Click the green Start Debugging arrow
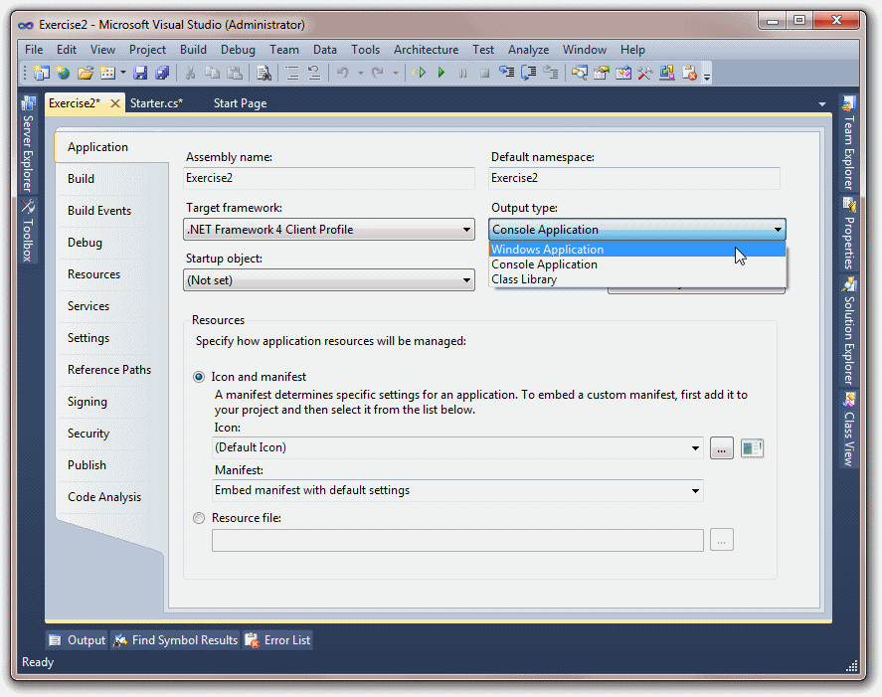 click(441, 73)
